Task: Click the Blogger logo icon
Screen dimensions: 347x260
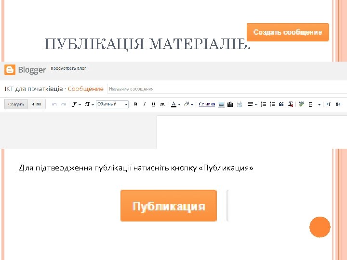Action: point(10,70)
